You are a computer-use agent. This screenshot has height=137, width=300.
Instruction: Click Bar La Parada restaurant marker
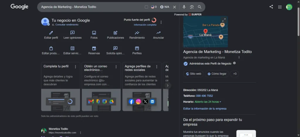coord(222,25)
